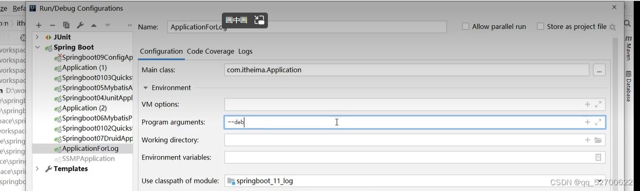Copy the selected run configuration
Viewport: 640px width, 191px height.
(x=66, y=25)
